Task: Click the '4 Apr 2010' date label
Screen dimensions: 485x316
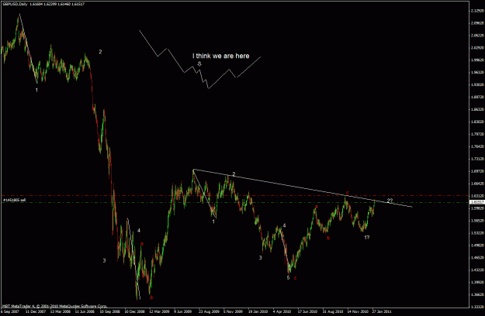Action: [282, 311]
